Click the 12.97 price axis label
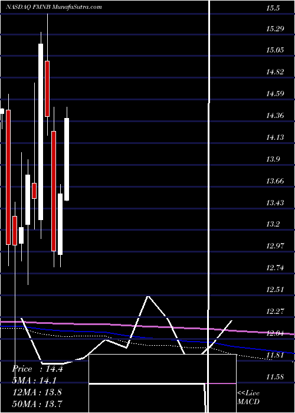The image size is (295, 413). tap(275, 246)
